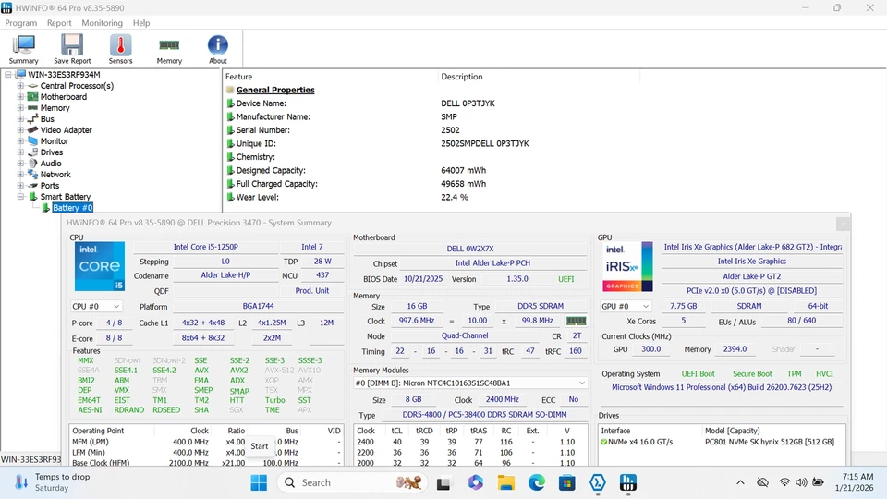
Task: Open File Explorer from the taskbar
Action: click(x=505, y=482)
